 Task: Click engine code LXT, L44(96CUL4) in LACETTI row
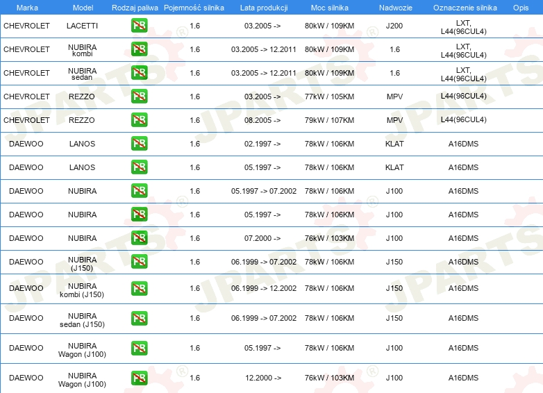tap(463, 27)
